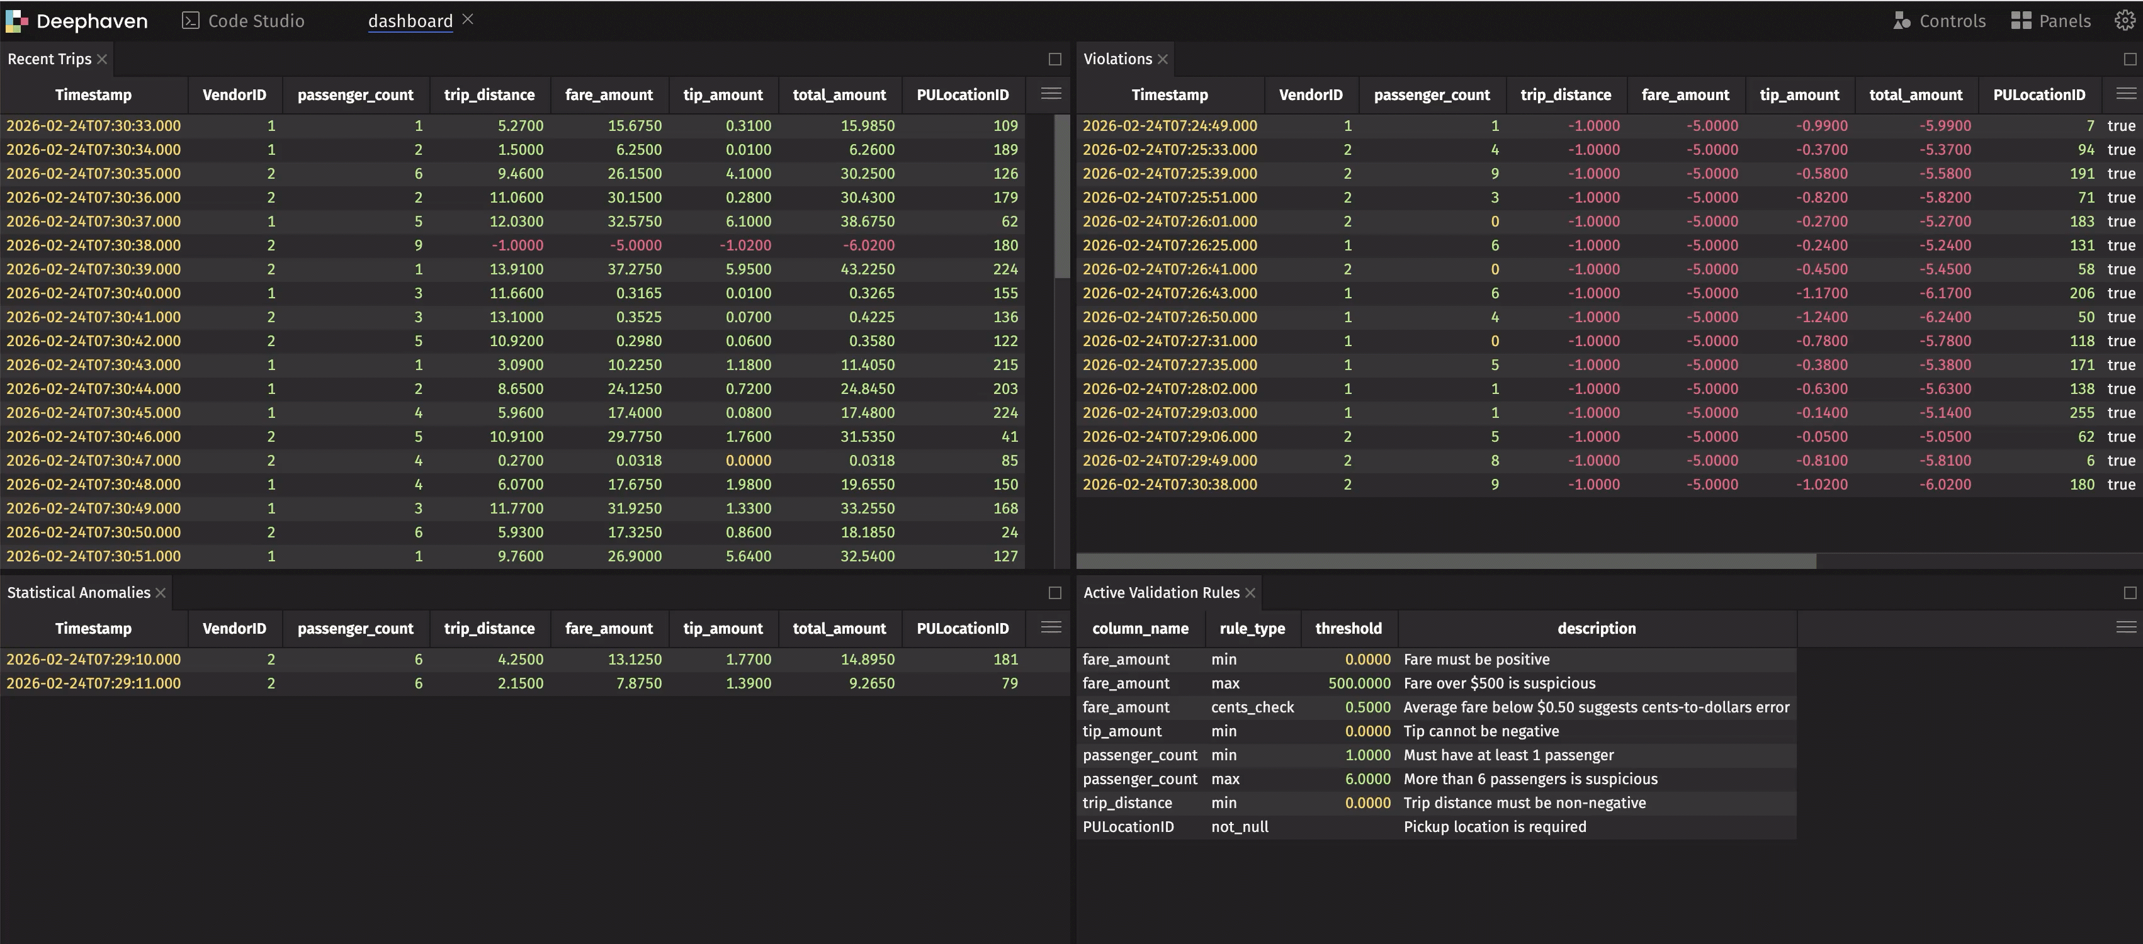2143x944 pixels.
Task: Open the Panels menu
Action: 2050,21
